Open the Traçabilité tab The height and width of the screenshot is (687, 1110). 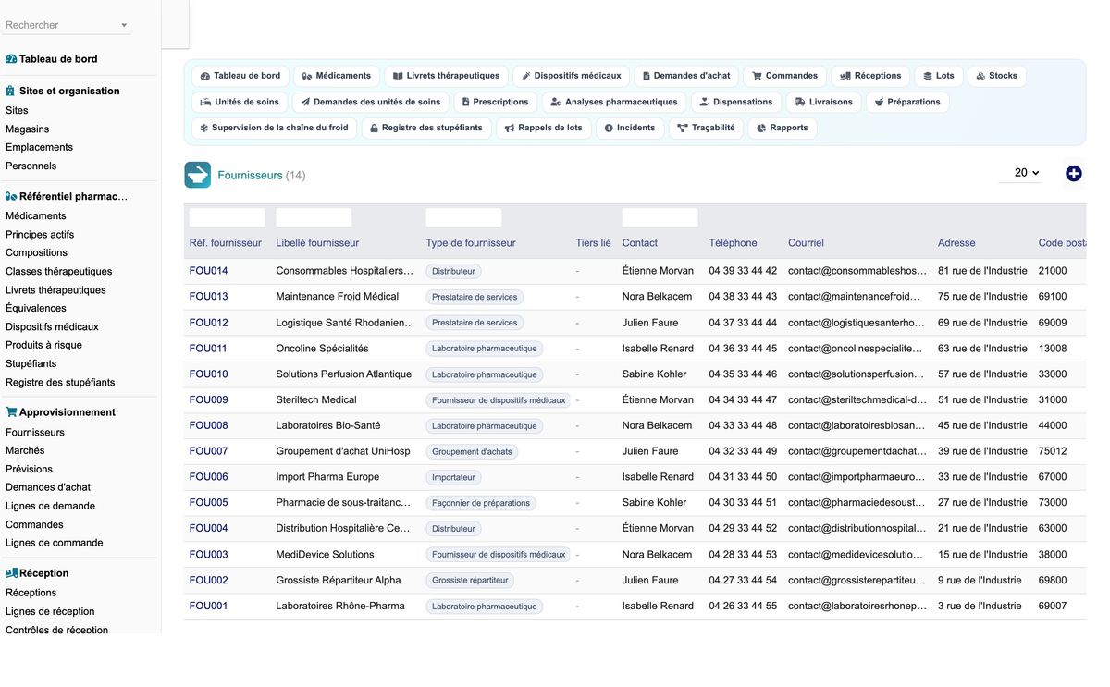point(706,128)
